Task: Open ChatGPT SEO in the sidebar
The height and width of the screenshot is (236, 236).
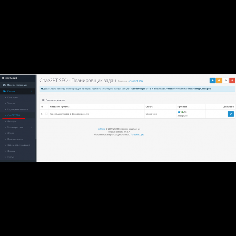Action: tap(13, 115)
